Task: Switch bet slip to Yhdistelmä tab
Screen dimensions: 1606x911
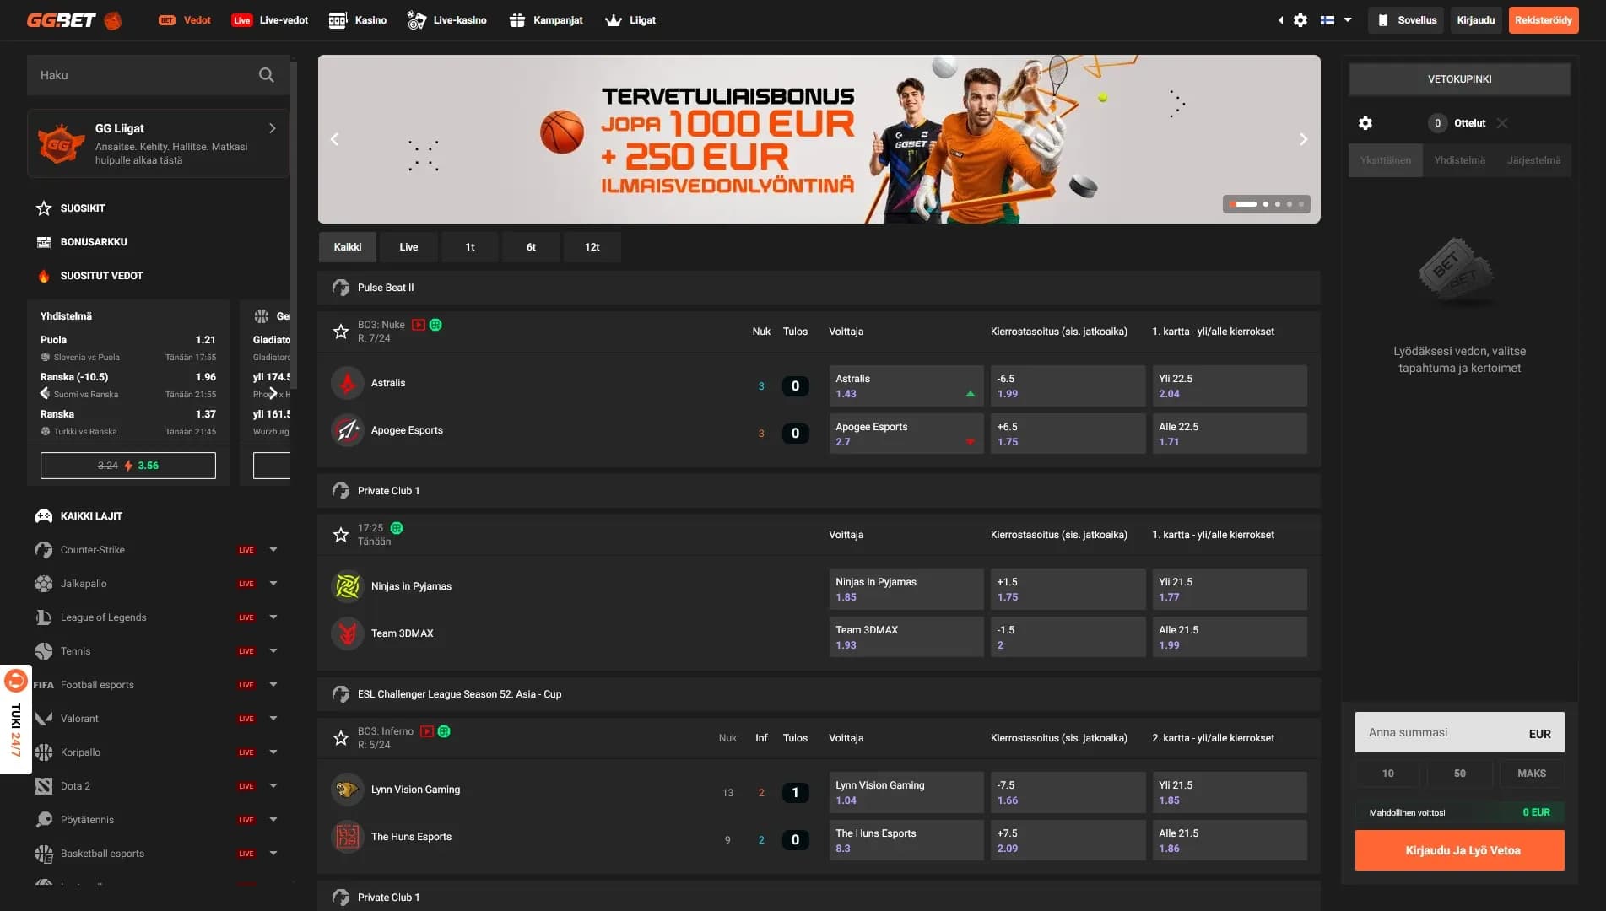Action: point(1460,160)
